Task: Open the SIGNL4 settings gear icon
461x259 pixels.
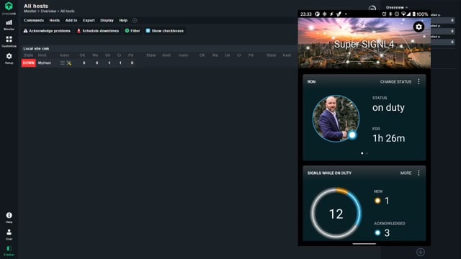Action: coord(419,27)
